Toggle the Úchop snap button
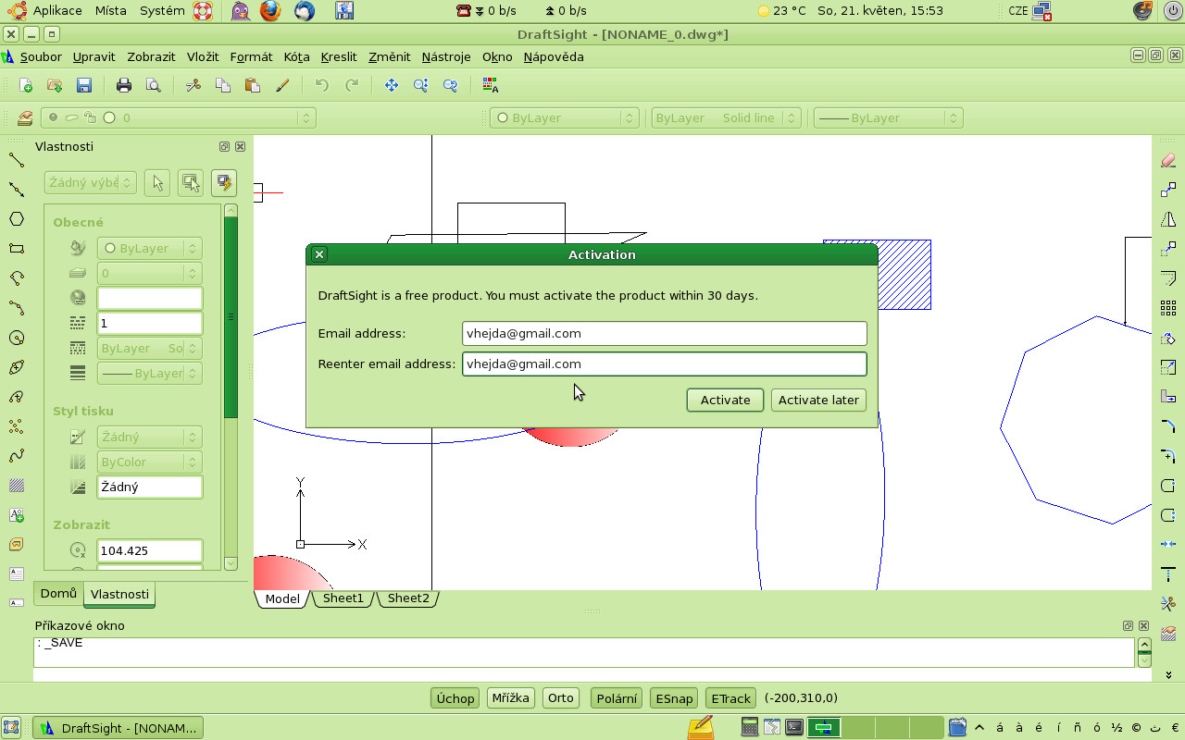This screenshot has width=1185, height=740. tap(455, 697)
